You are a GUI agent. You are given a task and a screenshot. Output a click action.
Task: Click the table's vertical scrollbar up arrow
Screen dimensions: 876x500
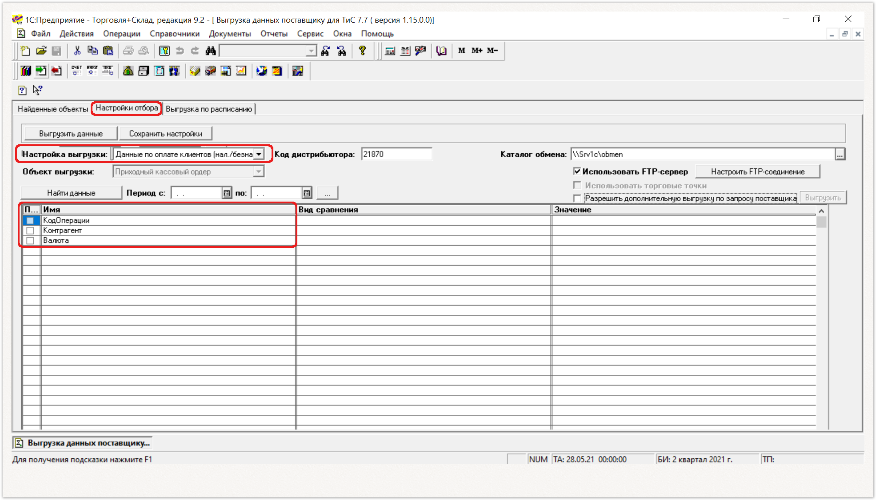click(821, 211)
